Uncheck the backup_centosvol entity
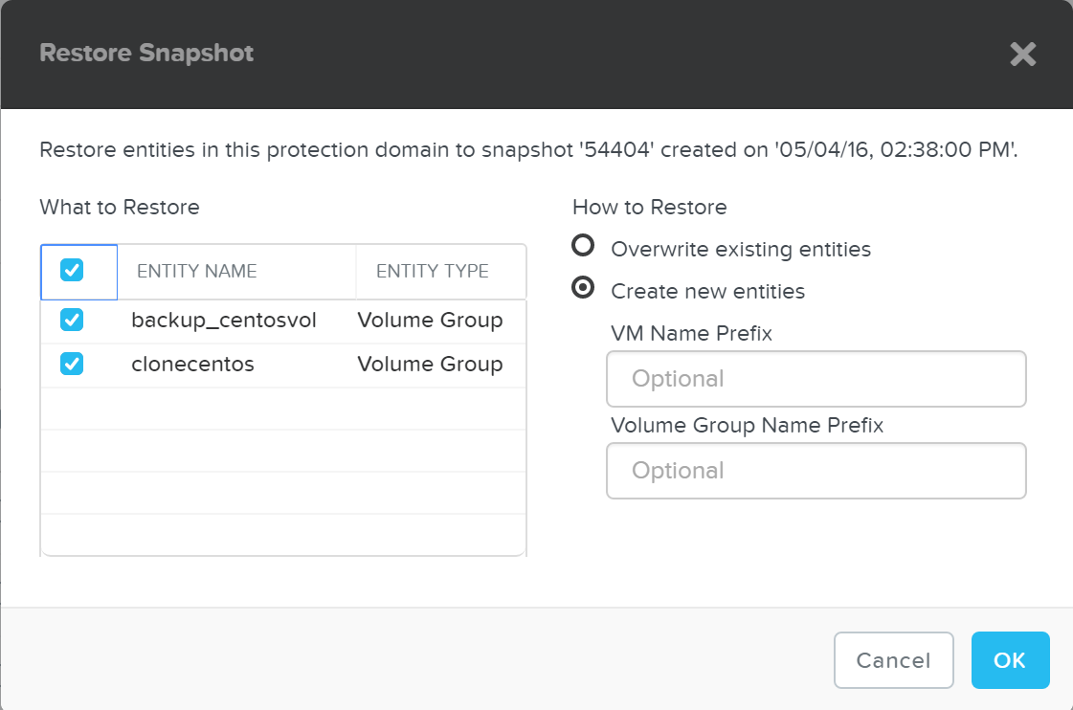The image size is (1073, 710). [71, 320]
